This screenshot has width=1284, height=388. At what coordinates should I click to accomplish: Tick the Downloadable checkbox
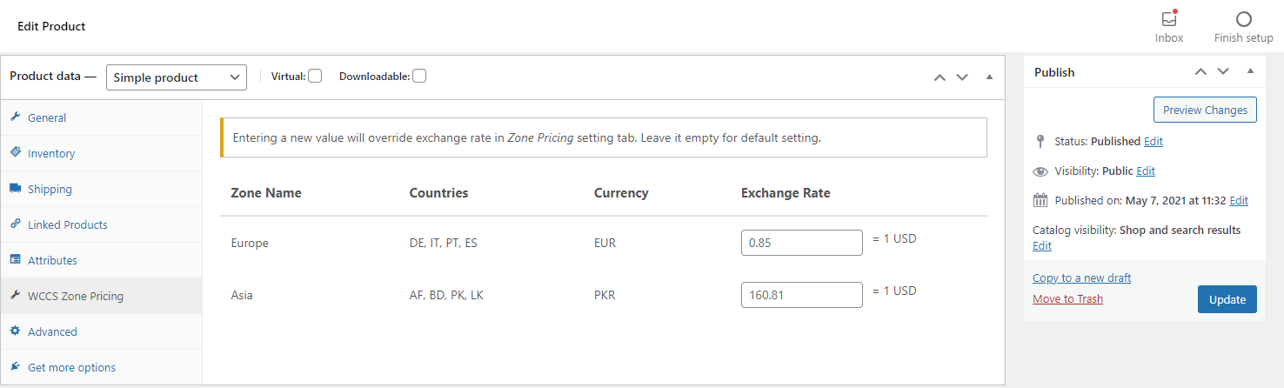pos(419,76)
